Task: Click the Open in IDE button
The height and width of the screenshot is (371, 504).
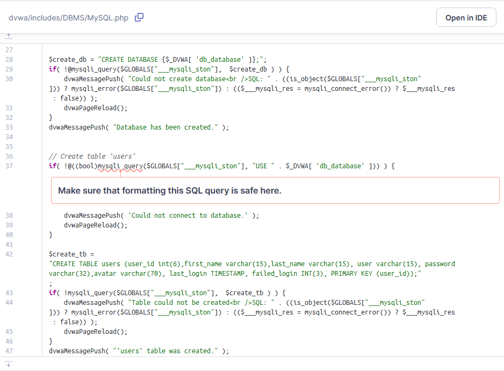Action: click(466, 18)
